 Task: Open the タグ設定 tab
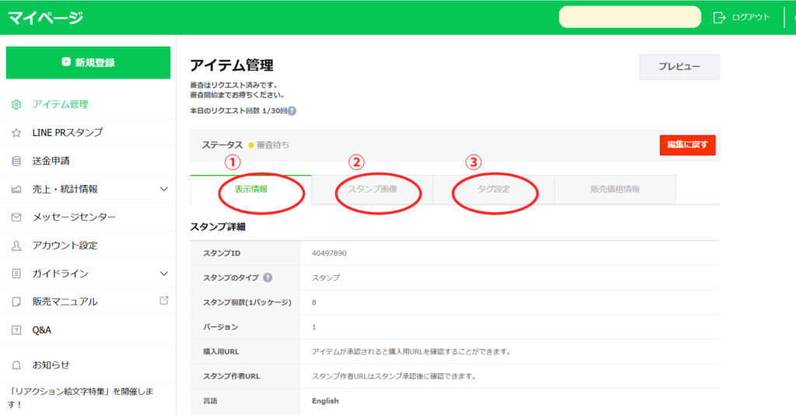point(494,189)
